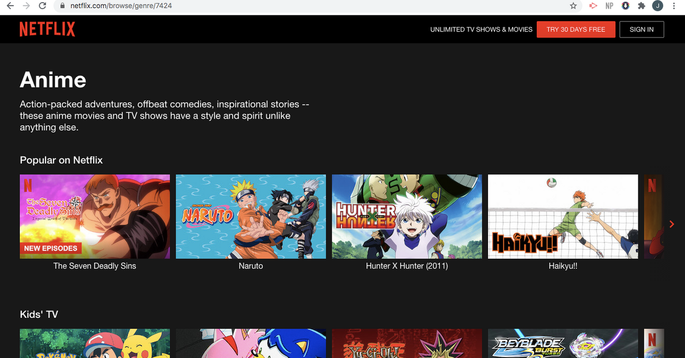This screenshot has width=685, height=358.
Task: Go back to the previous page
Action: click(10, 6)
